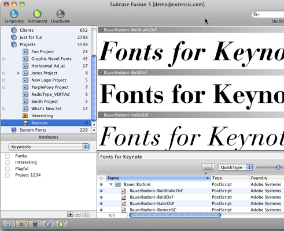Collapse the Bauer Bodoni font family

coord(111,184)
